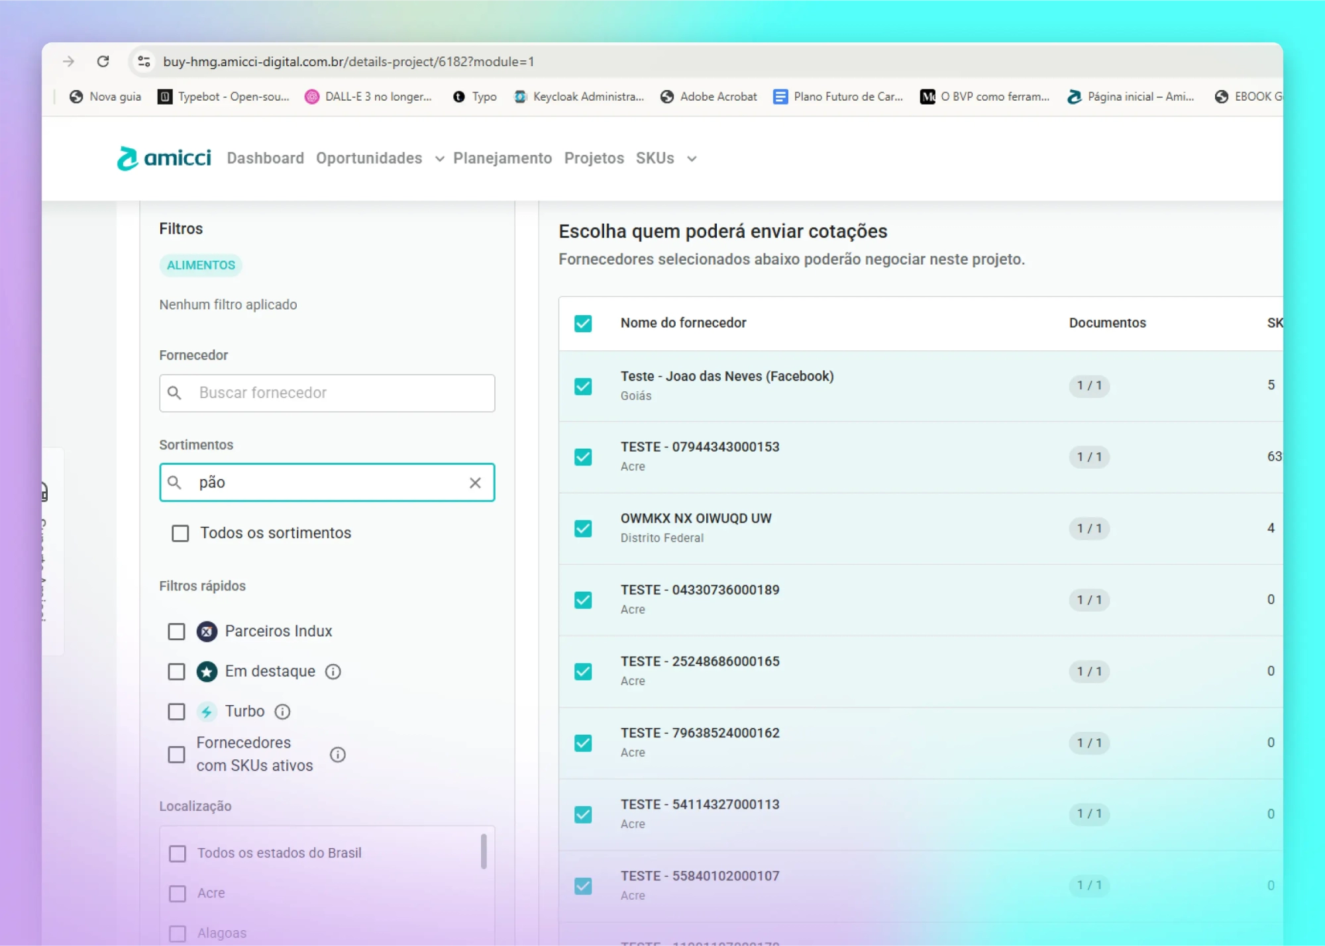This screenshot has height=946, width=1325.
Task: Click the ALIMENTOS filter tag
Action: tap(201, 265)
